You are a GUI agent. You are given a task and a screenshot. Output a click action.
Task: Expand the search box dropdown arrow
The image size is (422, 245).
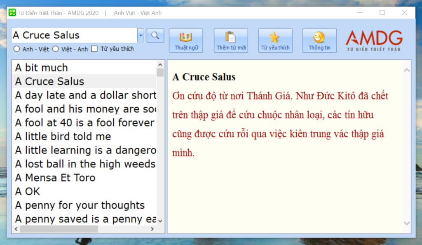tap(141, 35)
